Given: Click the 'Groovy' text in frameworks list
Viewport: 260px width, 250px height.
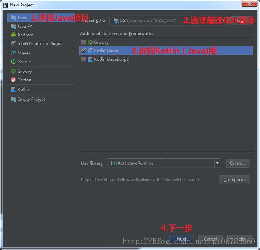Looking at the screenshot, I should coord(101,42).
